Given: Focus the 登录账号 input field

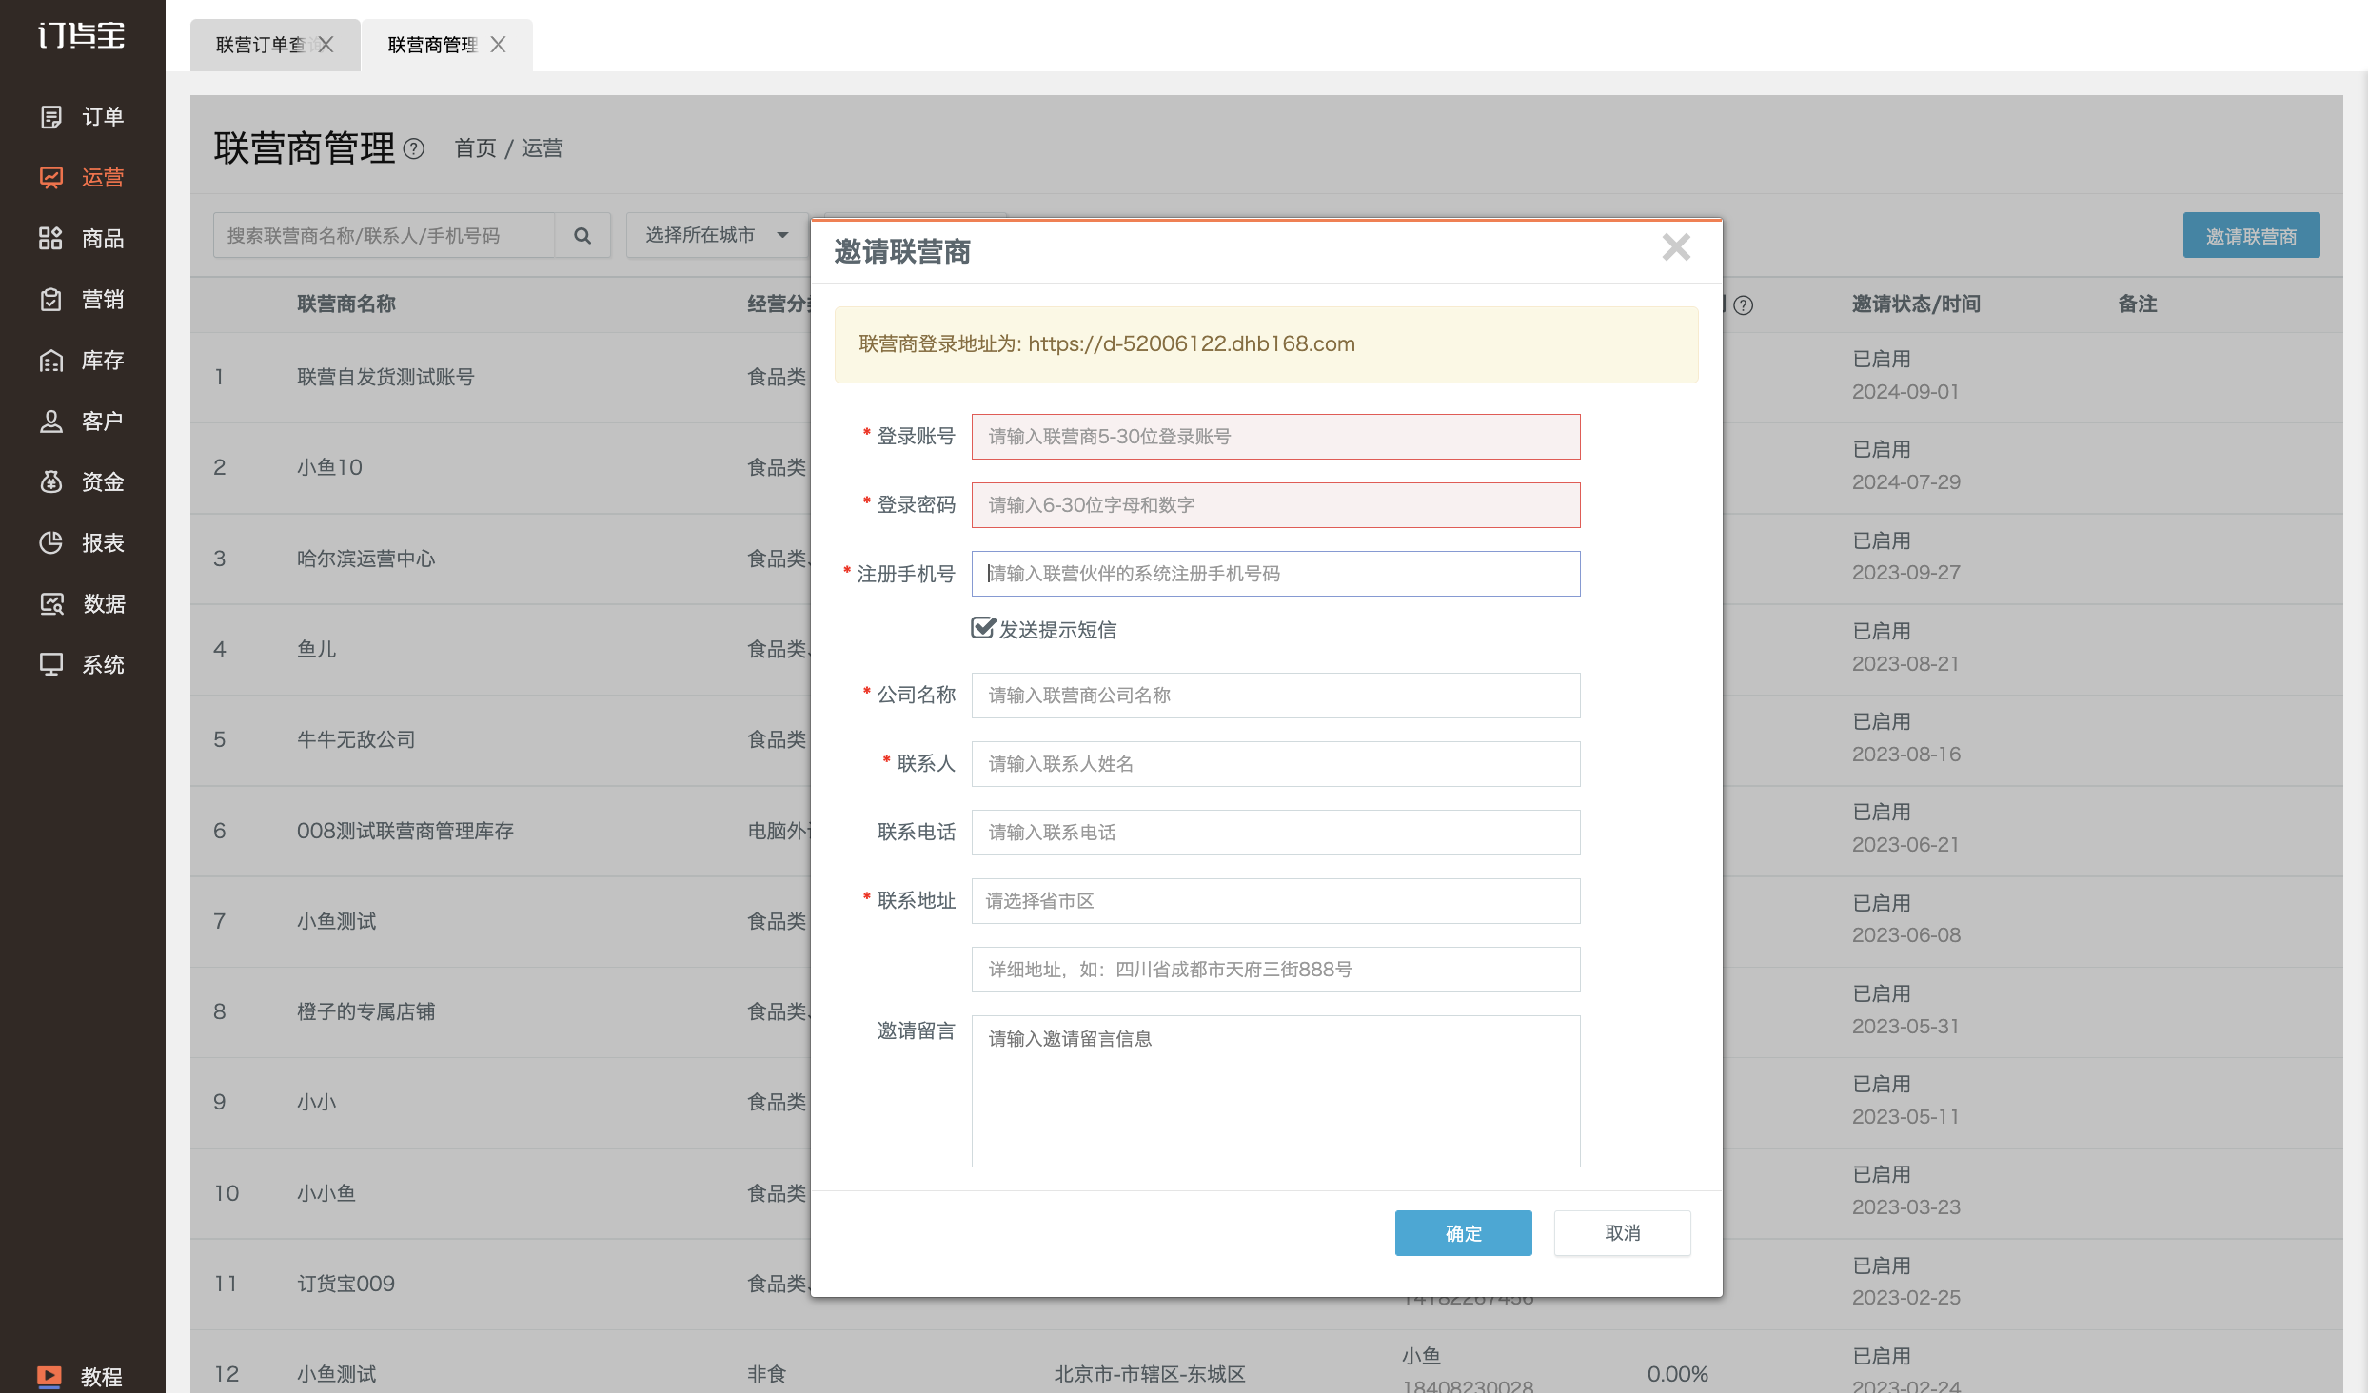Looking at the screenshot, I should pyautogui.click(x=1275, y=437).
